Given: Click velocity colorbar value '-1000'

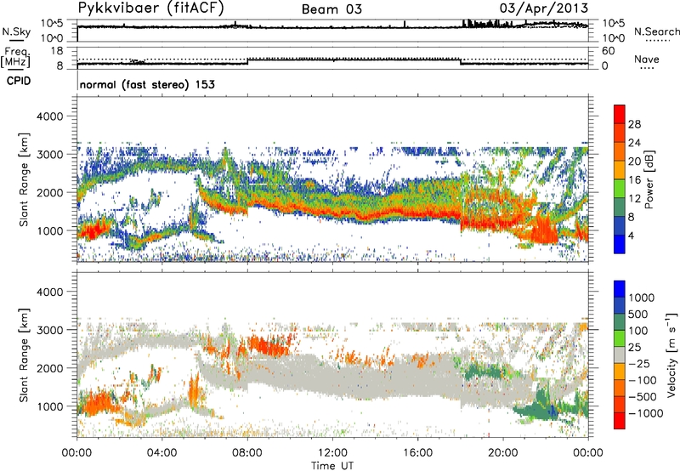Looking at the screenshot, I should (x=646, y=413).
